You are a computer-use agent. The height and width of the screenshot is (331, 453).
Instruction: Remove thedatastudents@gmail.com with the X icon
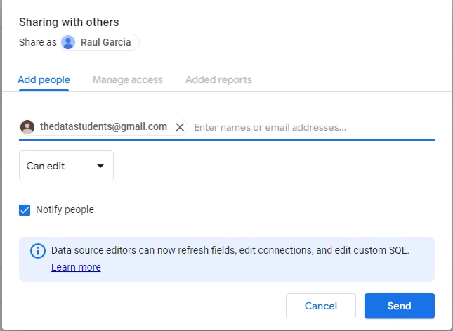click(x=180, y=127)
